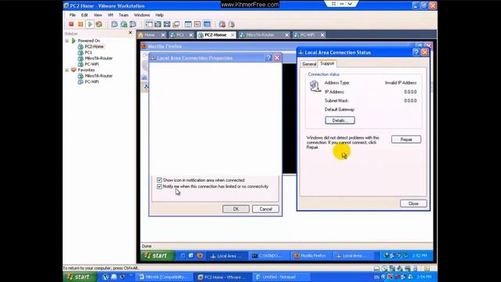Click the Appliance view toolbar icon

pyautogui.click(x=197, y=24)
